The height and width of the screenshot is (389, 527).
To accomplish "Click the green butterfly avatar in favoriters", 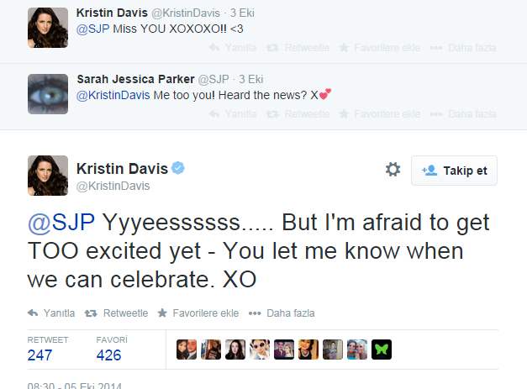I will coord(382,350).
